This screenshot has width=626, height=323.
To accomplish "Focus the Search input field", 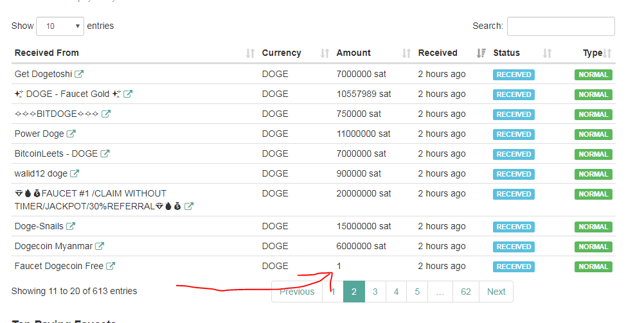I will [x=561, y=26].
